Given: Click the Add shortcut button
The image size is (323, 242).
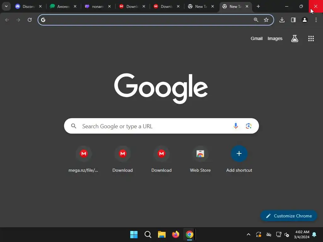Looking at the screenshot, I should [239, 159].
